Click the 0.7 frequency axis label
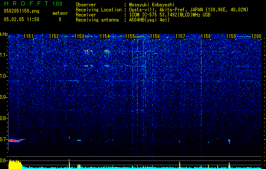 click(x=4, y=139)
